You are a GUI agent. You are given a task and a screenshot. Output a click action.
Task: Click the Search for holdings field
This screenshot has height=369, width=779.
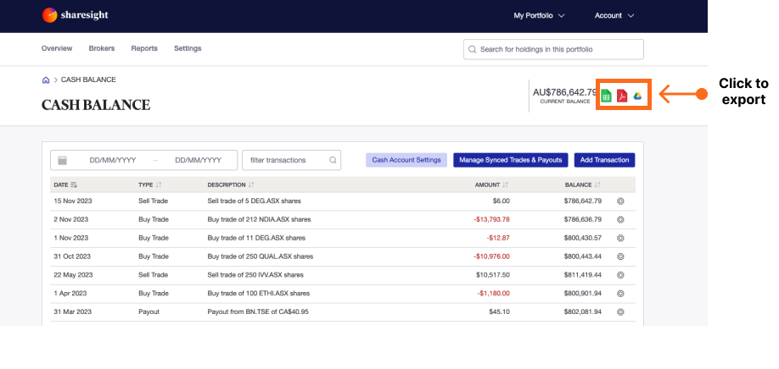coord(553,50)
